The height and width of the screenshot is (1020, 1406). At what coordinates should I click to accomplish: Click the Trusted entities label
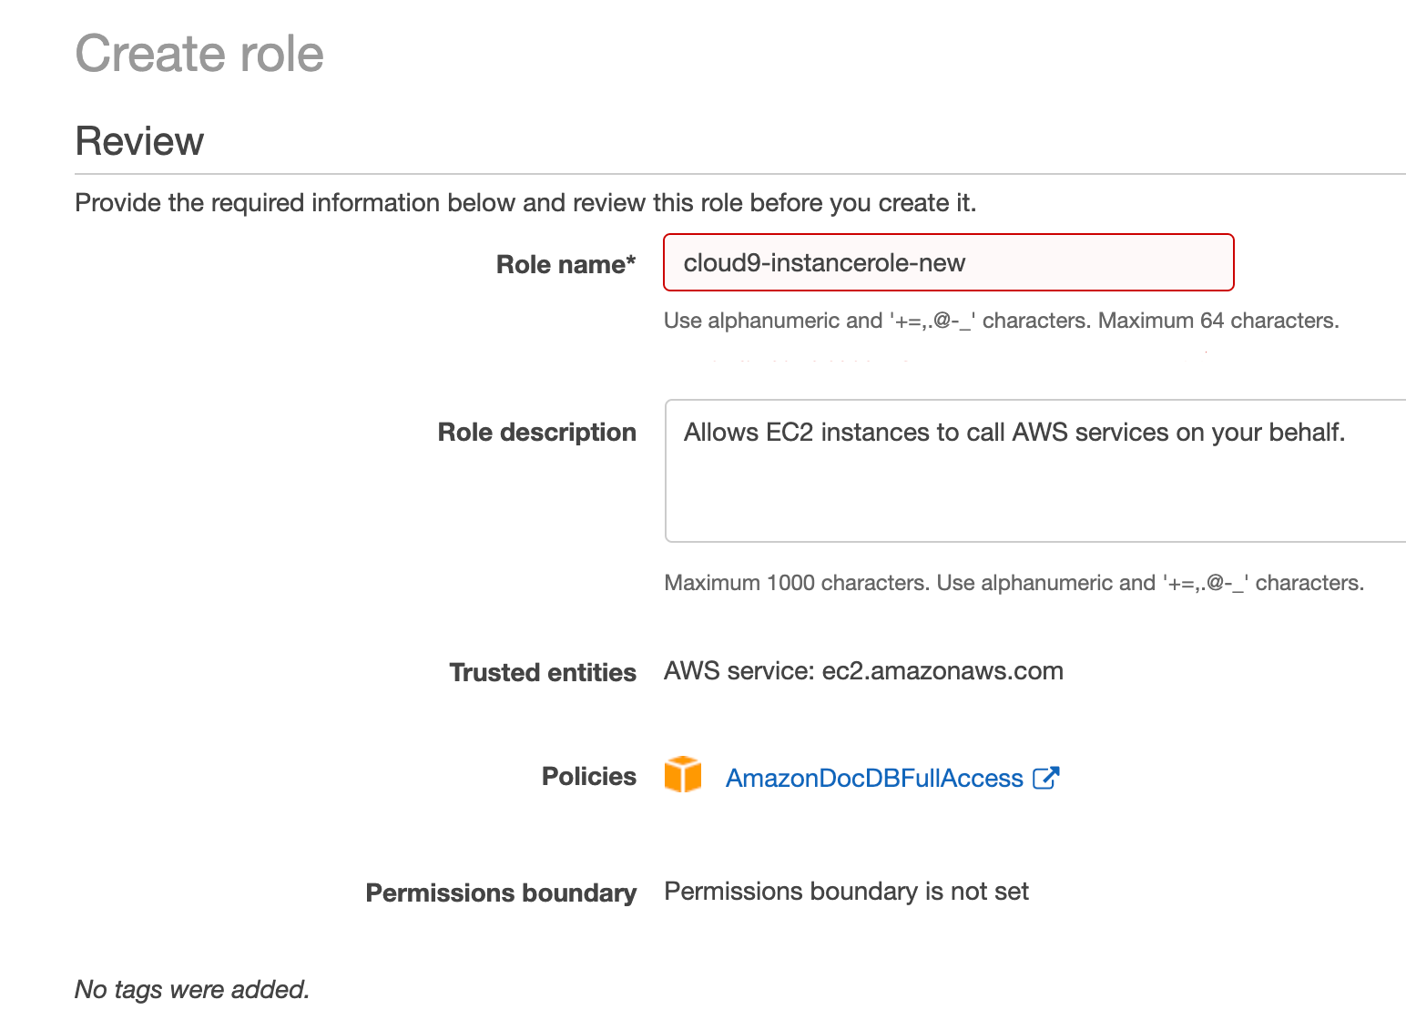point(543,672)
